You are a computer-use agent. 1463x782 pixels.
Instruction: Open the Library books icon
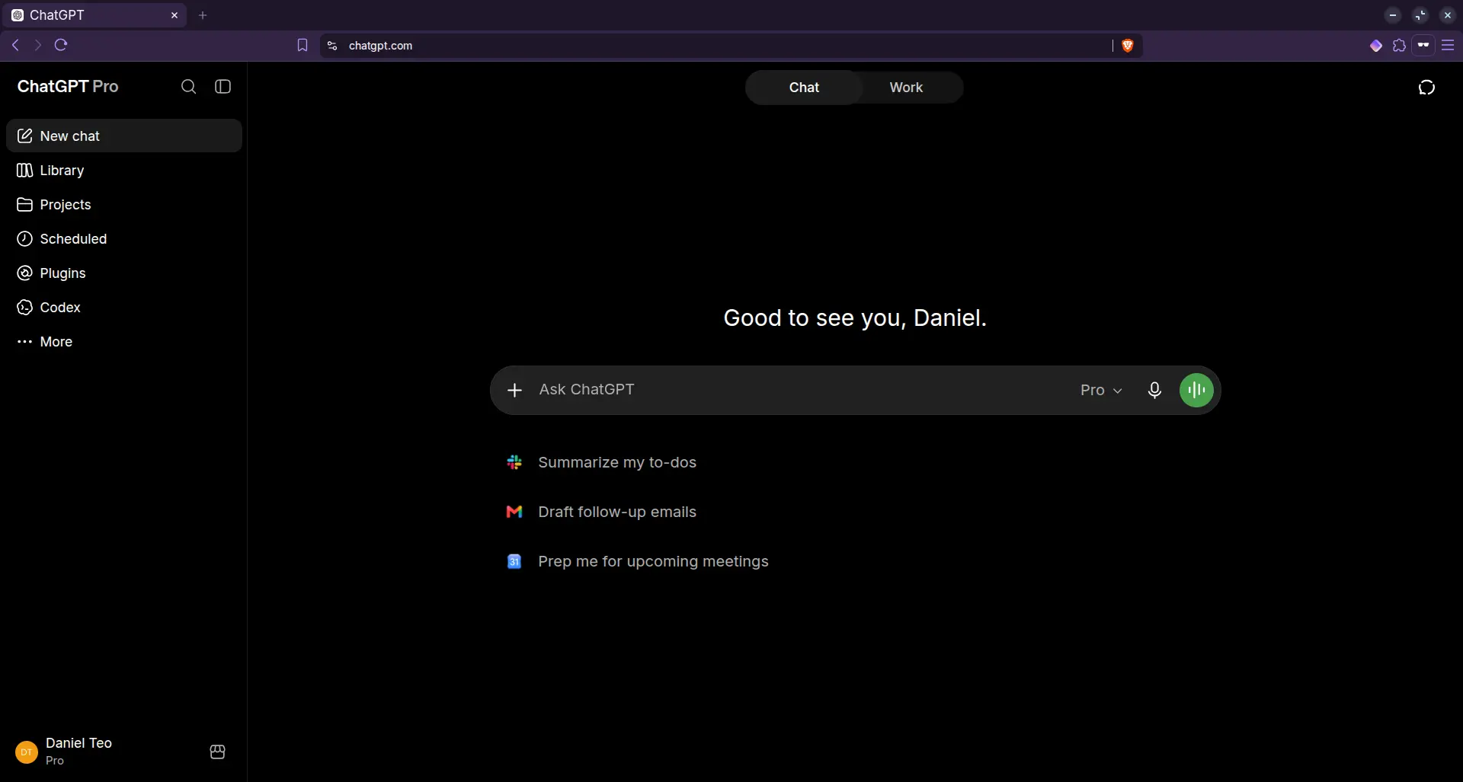pyautogui.click(x=24, y=170)
